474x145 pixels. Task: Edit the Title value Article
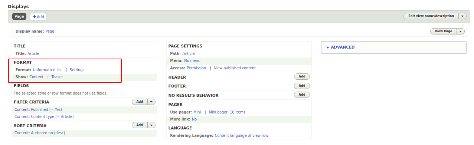click(x=33, y=53)
